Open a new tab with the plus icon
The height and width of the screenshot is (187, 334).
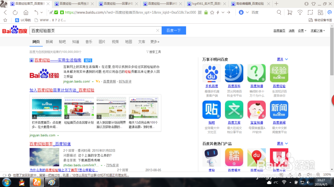point(276,4)
